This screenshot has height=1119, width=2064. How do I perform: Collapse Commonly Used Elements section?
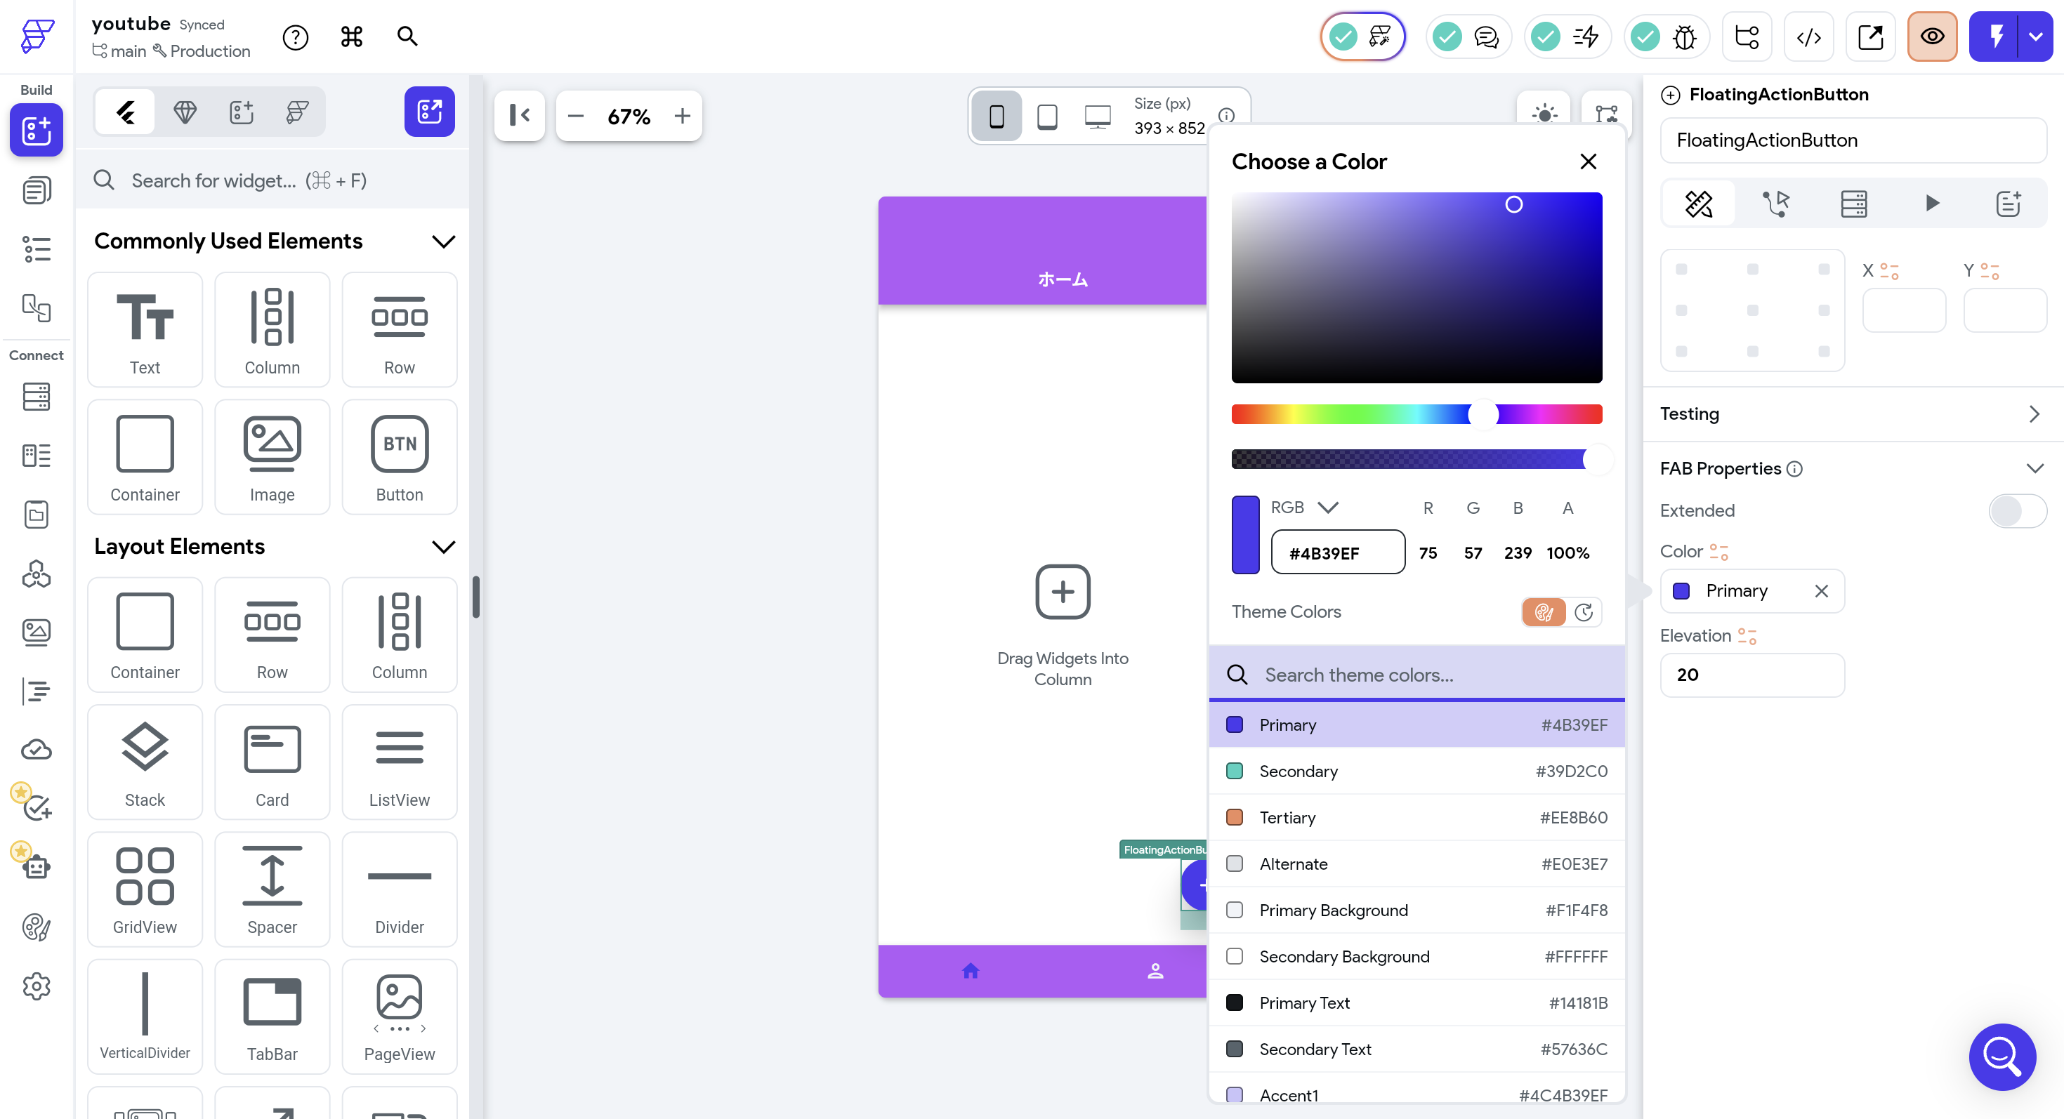pos(443,241)
